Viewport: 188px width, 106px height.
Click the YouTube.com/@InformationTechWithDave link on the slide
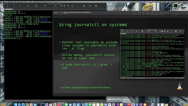click(85, 87)
